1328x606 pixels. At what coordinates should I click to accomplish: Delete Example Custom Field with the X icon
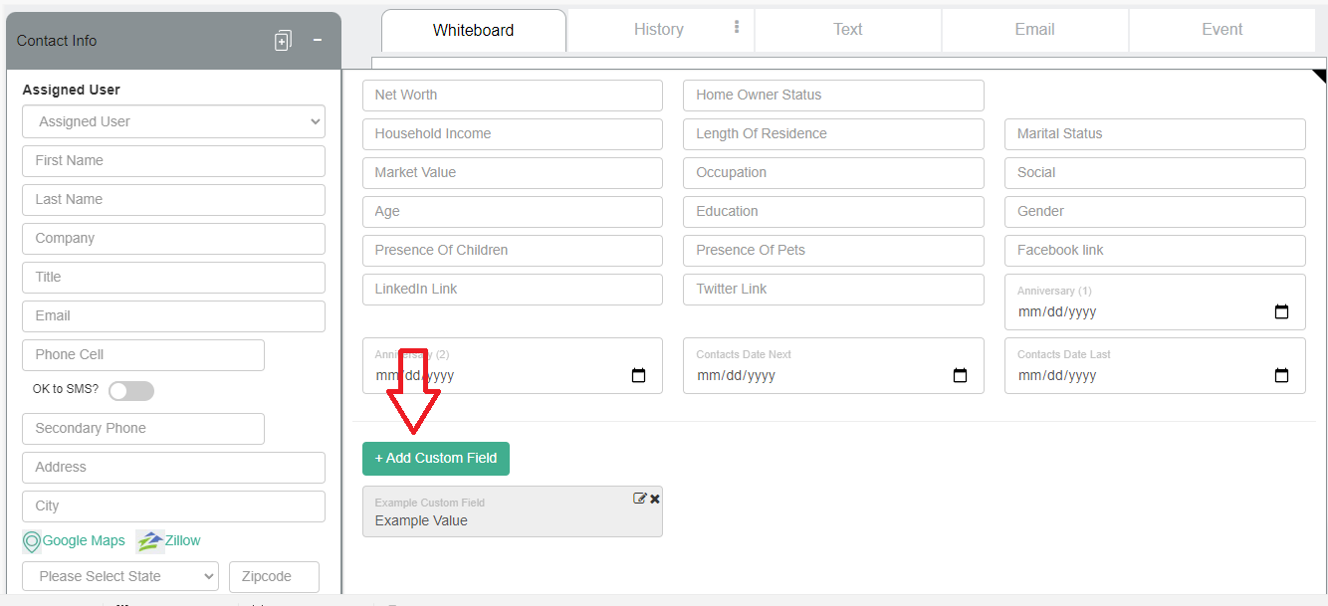(654, 498)
